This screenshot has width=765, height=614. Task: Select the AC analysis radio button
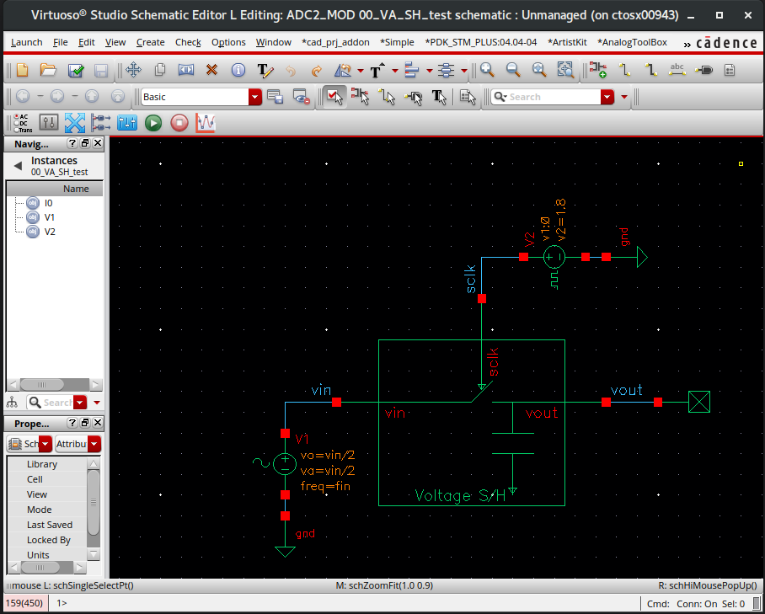(x=17, y=117)
